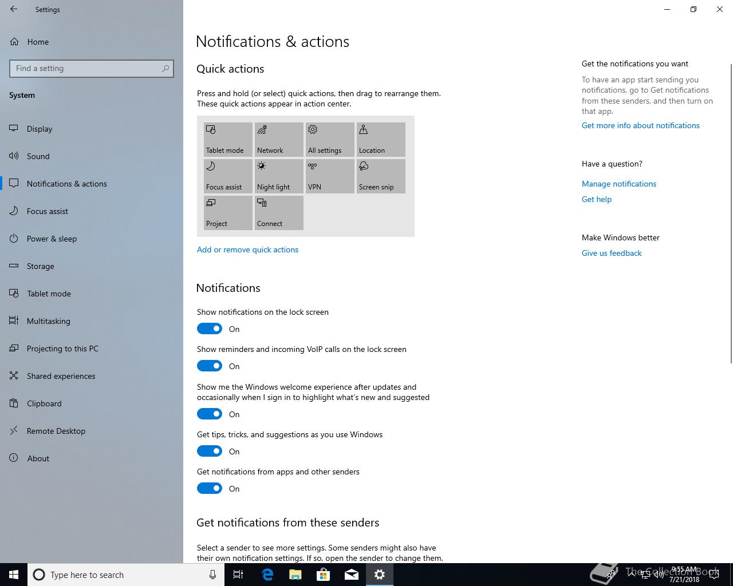Open Get more info about notifications link
Screen dimensions: 733x586
coord(640,125)
